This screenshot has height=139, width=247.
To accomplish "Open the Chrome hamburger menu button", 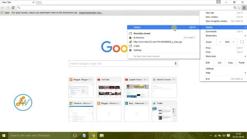I will pos(244,8).
